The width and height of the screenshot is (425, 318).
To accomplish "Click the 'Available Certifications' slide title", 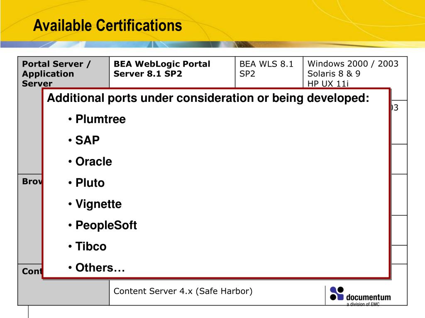I will 107,26.
